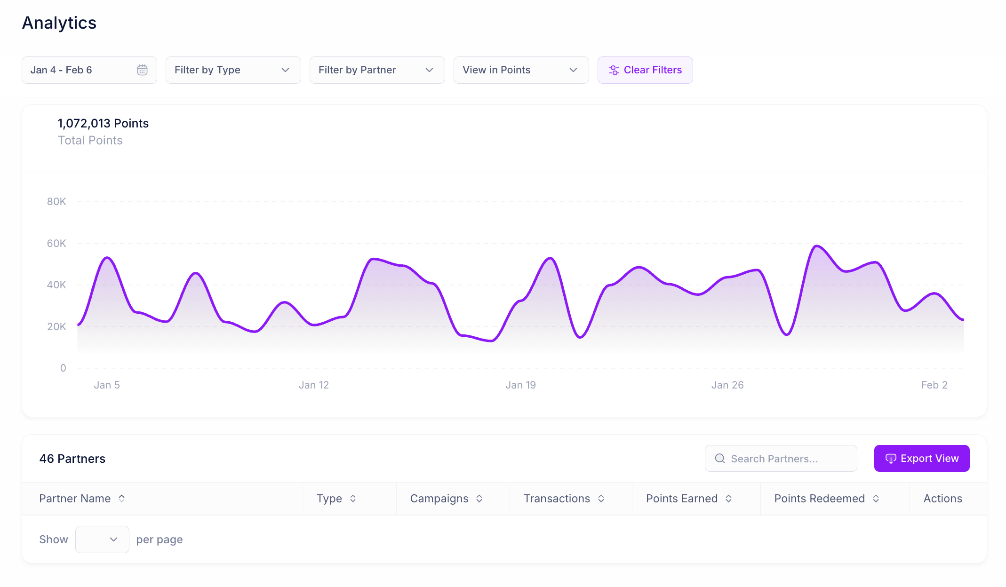The height and width of the screenshot is (587, 1006).
Task: Click the Export View button
Action: pyautogui.click(x=922, y=458)
